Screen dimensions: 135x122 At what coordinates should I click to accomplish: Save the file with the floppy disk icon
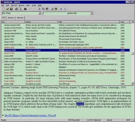(x=11, y=9)
